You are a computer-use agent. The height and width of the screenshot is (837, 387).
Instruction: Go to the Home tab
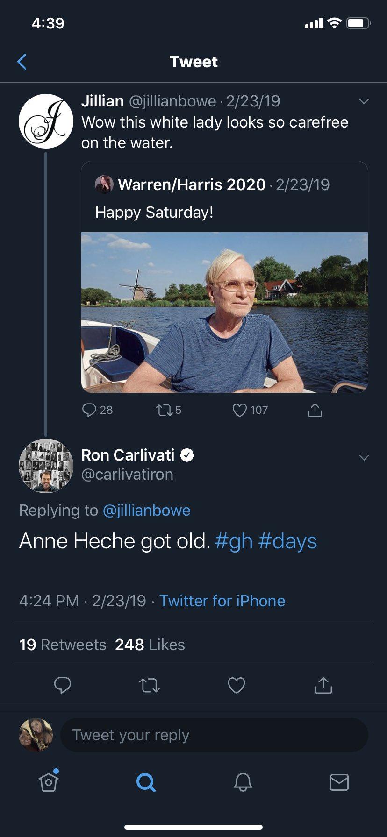(49, 782)
